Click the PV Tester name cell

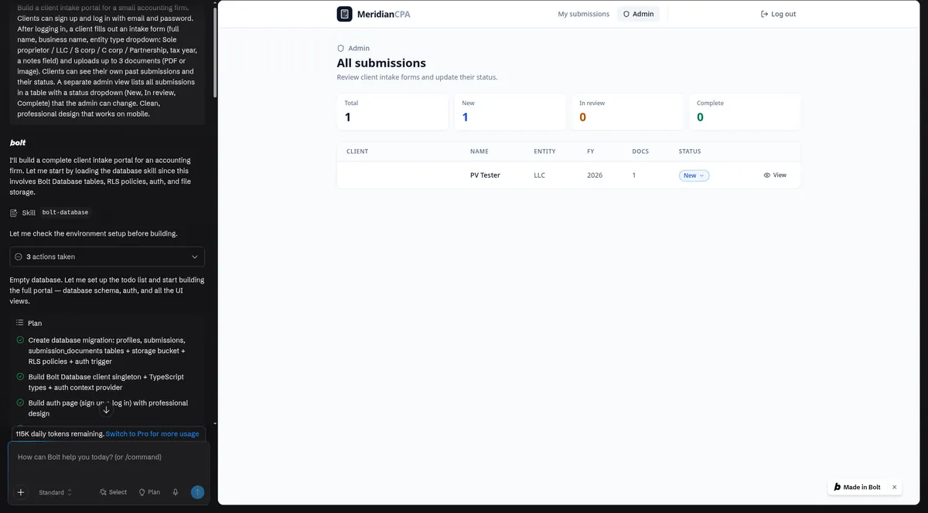(485, 175)
